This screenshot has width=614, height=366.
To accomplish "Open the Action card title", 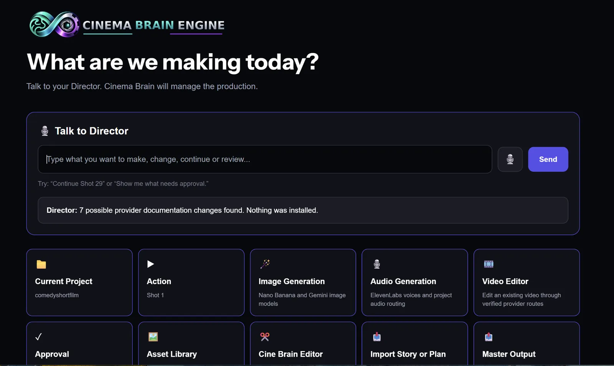I will tap(159, 281).
